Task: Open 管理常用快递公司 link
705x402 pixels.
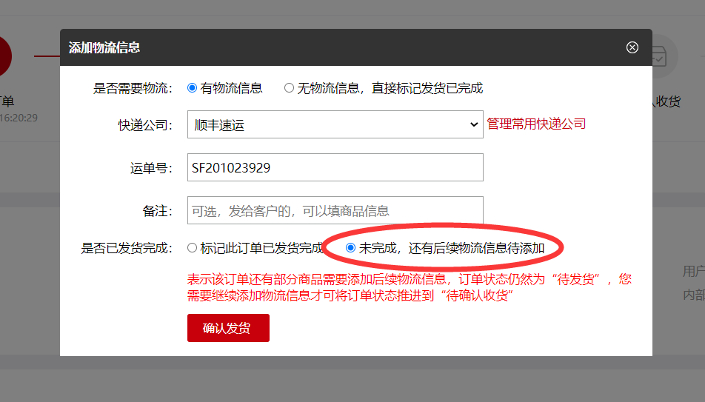Action: (536, 124)
